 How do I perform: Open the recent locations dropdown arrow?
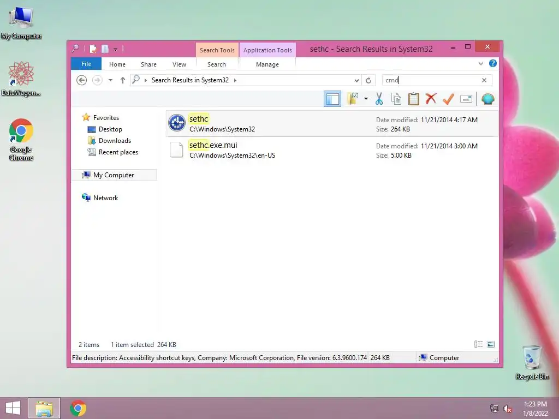pyautogui.click(x=110, y=80)
